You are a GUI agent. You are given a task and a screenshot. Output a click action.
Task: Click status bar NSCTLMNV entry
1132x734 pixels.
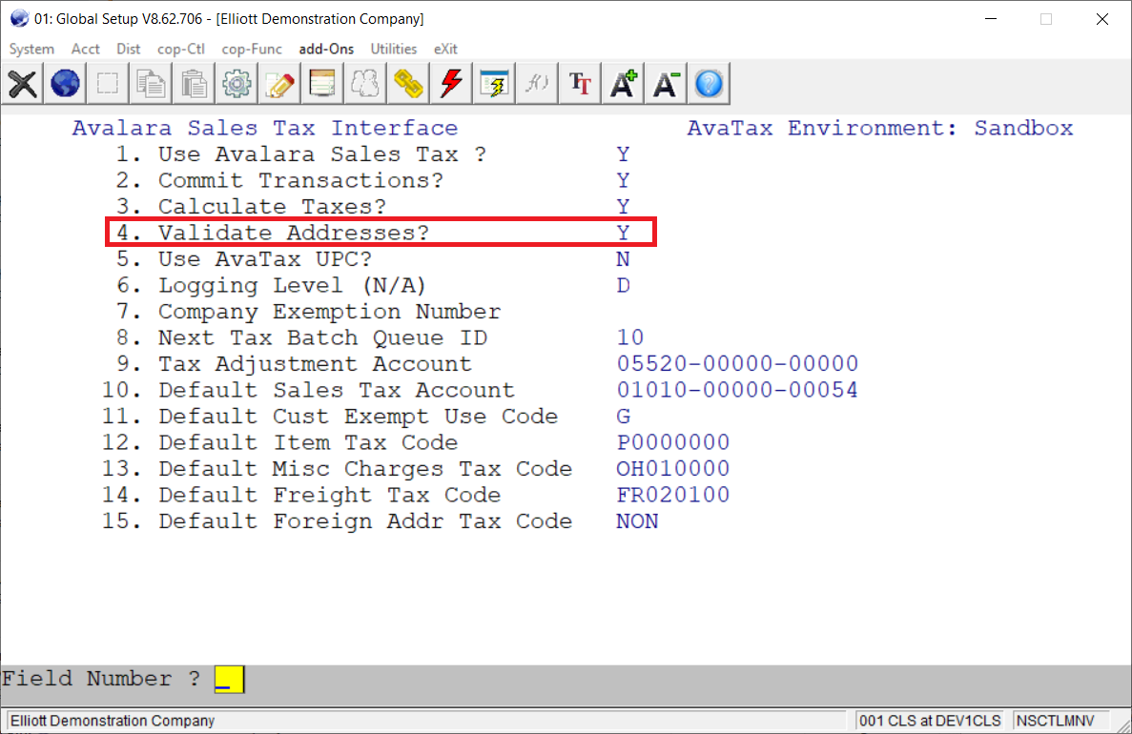point(1055,721)
